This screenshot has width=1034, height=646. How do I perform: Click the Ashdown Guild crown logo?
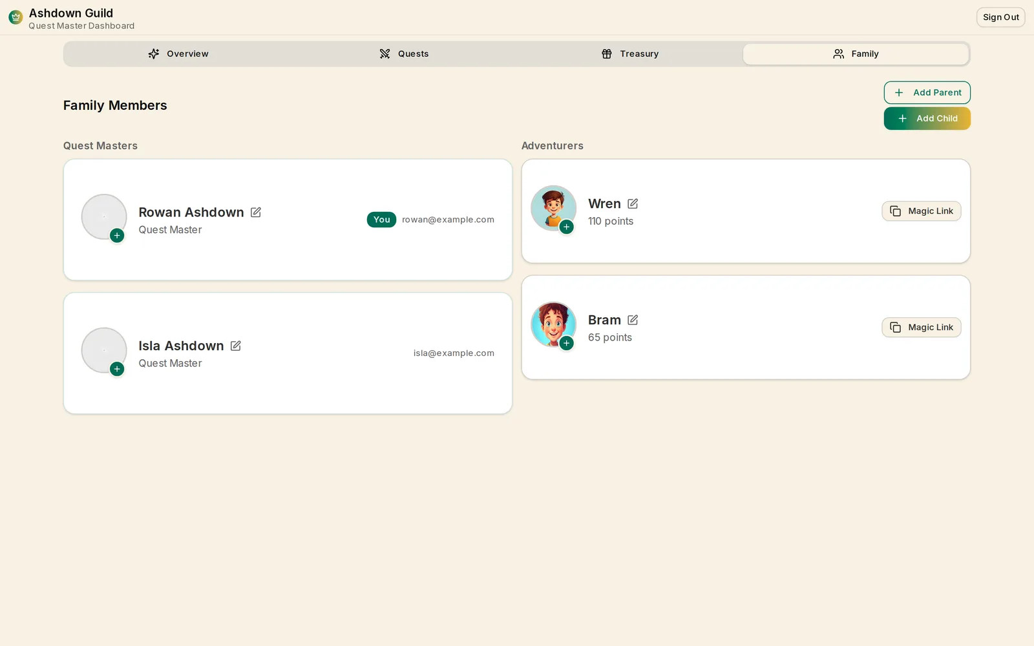[x=16, y=17]
